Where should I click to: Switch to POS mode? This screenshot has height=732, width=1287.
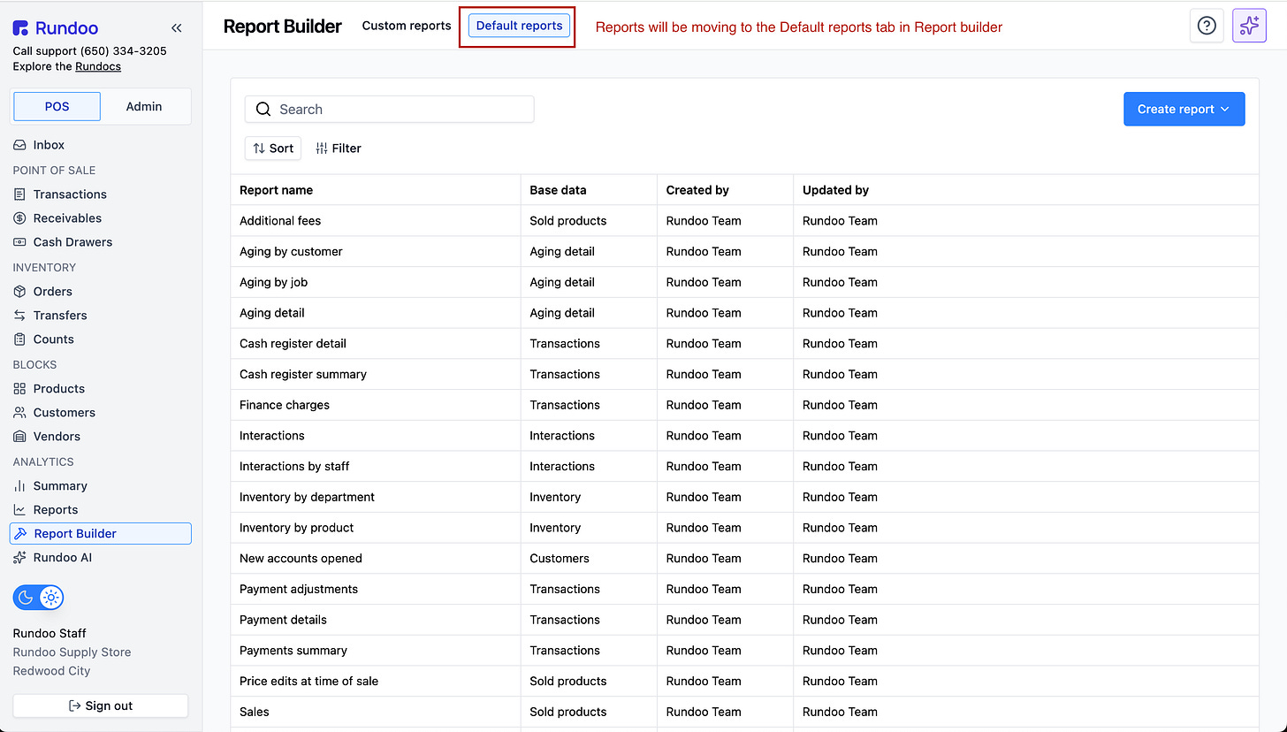57,106
